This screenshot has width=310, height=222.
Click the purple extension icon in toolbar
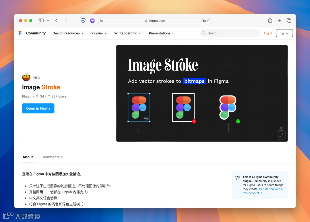(x=92, y=21)
